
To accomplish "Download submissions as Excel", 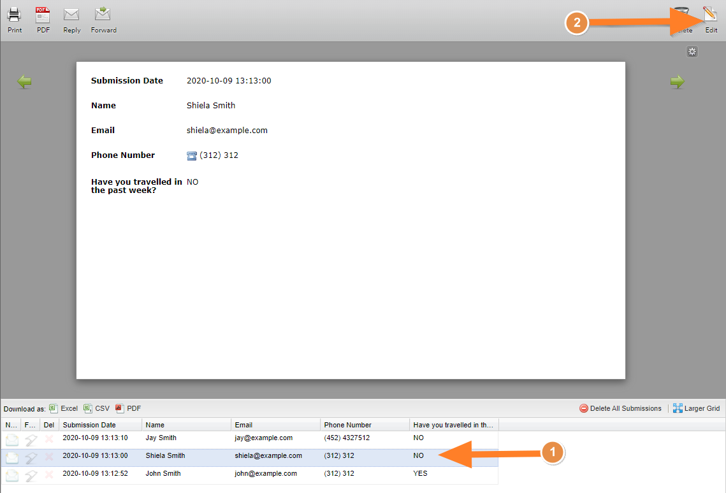I will (64, 408).
